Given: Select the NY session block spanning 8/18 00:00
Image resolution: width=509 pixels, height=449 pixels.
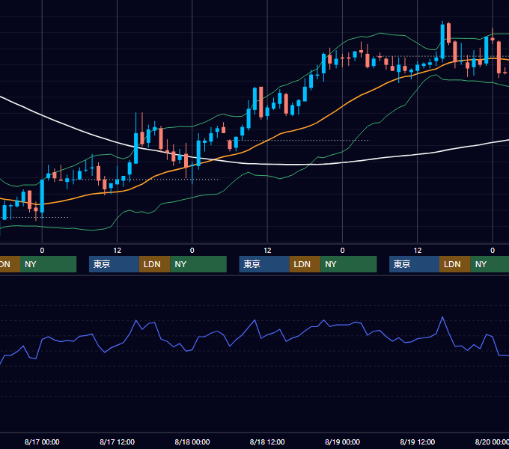Looking at the screenshot, I should point(198,264).
